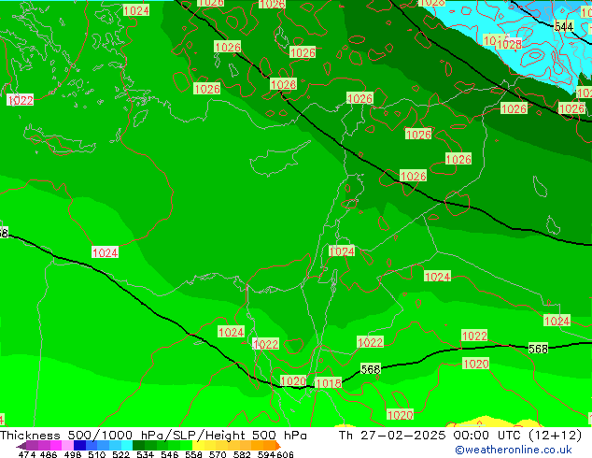
Task: Click the 1018 pressure label
Action: click(328, 383)
